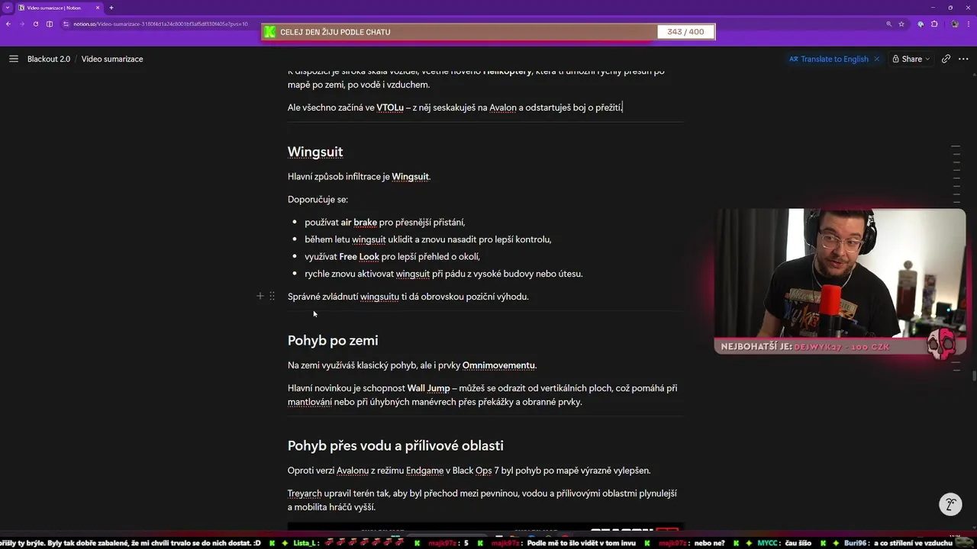Open the Notion sidebar hamburger menu
Viewport: 977px width, 549px height.
pyautogui.click(x=13, y=59)
